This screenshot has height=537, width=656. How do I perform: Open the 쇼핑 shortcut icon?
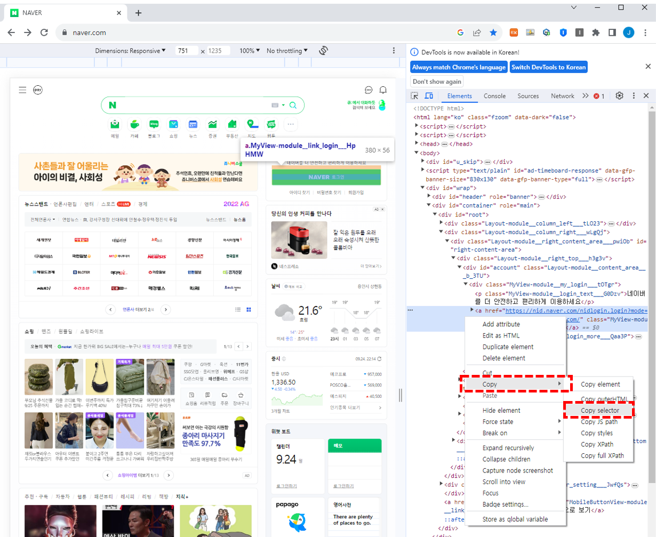(173, 125)
